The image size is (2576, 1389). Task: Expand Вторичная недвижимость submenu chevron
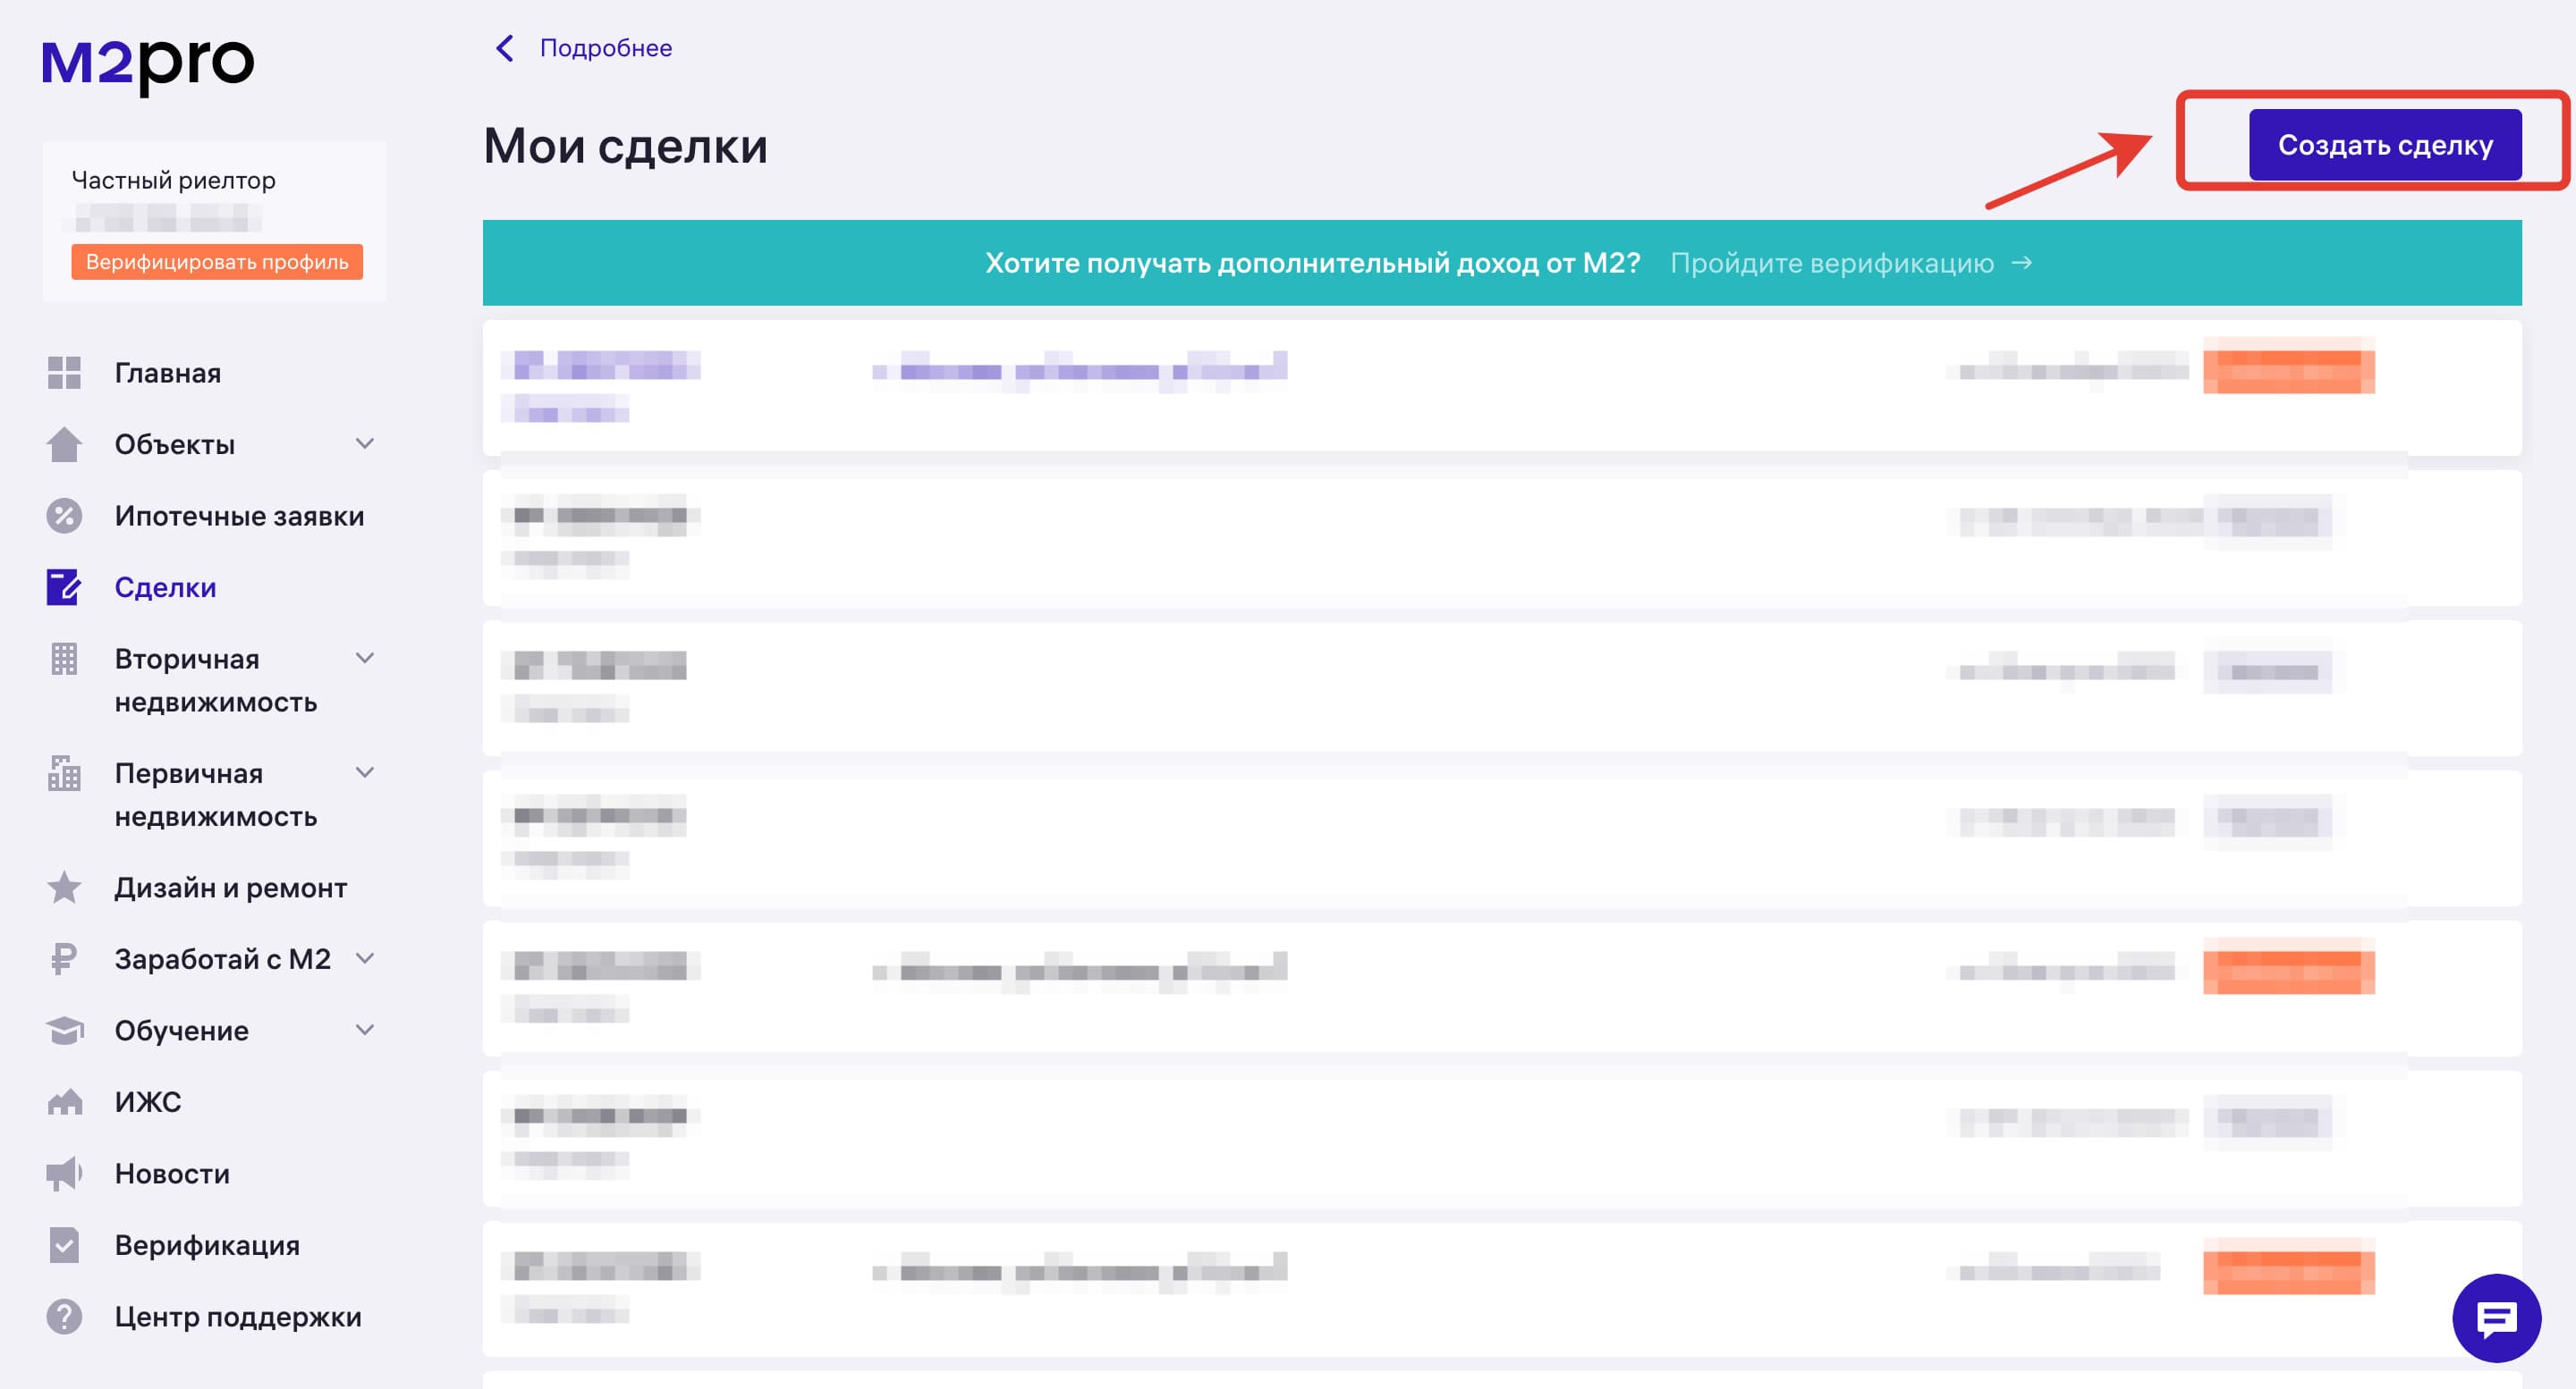pyautogui.click(x=365, y=658)
